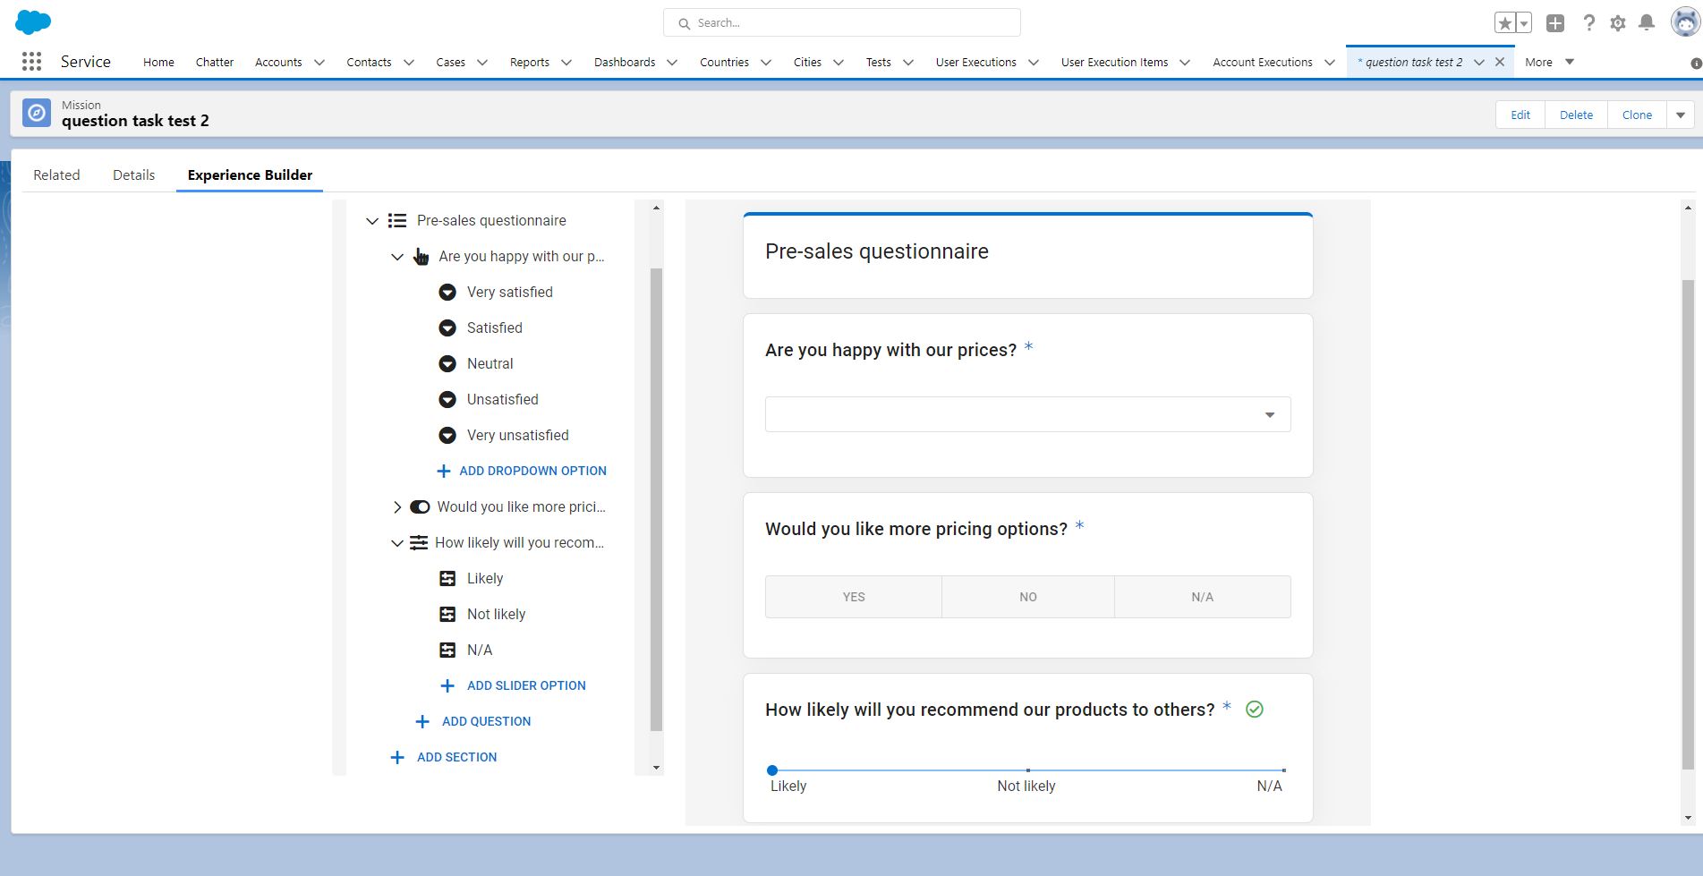Viewport: 1703px width, 876px height.
Task: Select NO for more pricing options
Action: tap(1027, 597)
